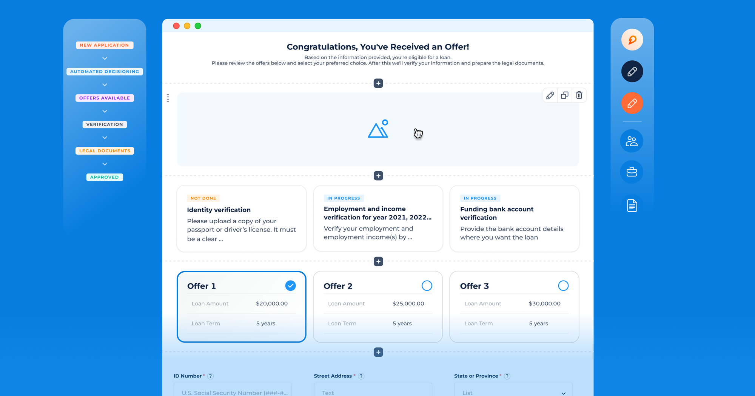Select the Offer 3 radio button
The image size is (755, 396).
click(563, 286)
